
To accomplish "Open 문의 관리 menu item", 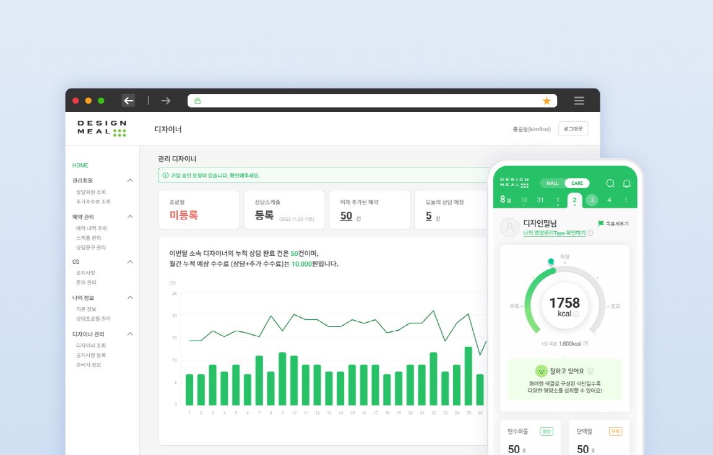I will (x=86, y=283).
